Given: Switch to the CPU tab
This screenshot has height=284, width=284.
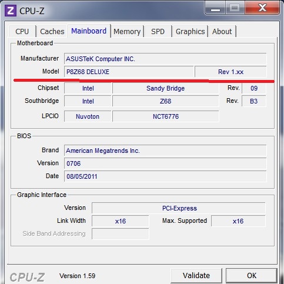Looking at the screenshot, I should click(22, 31).
